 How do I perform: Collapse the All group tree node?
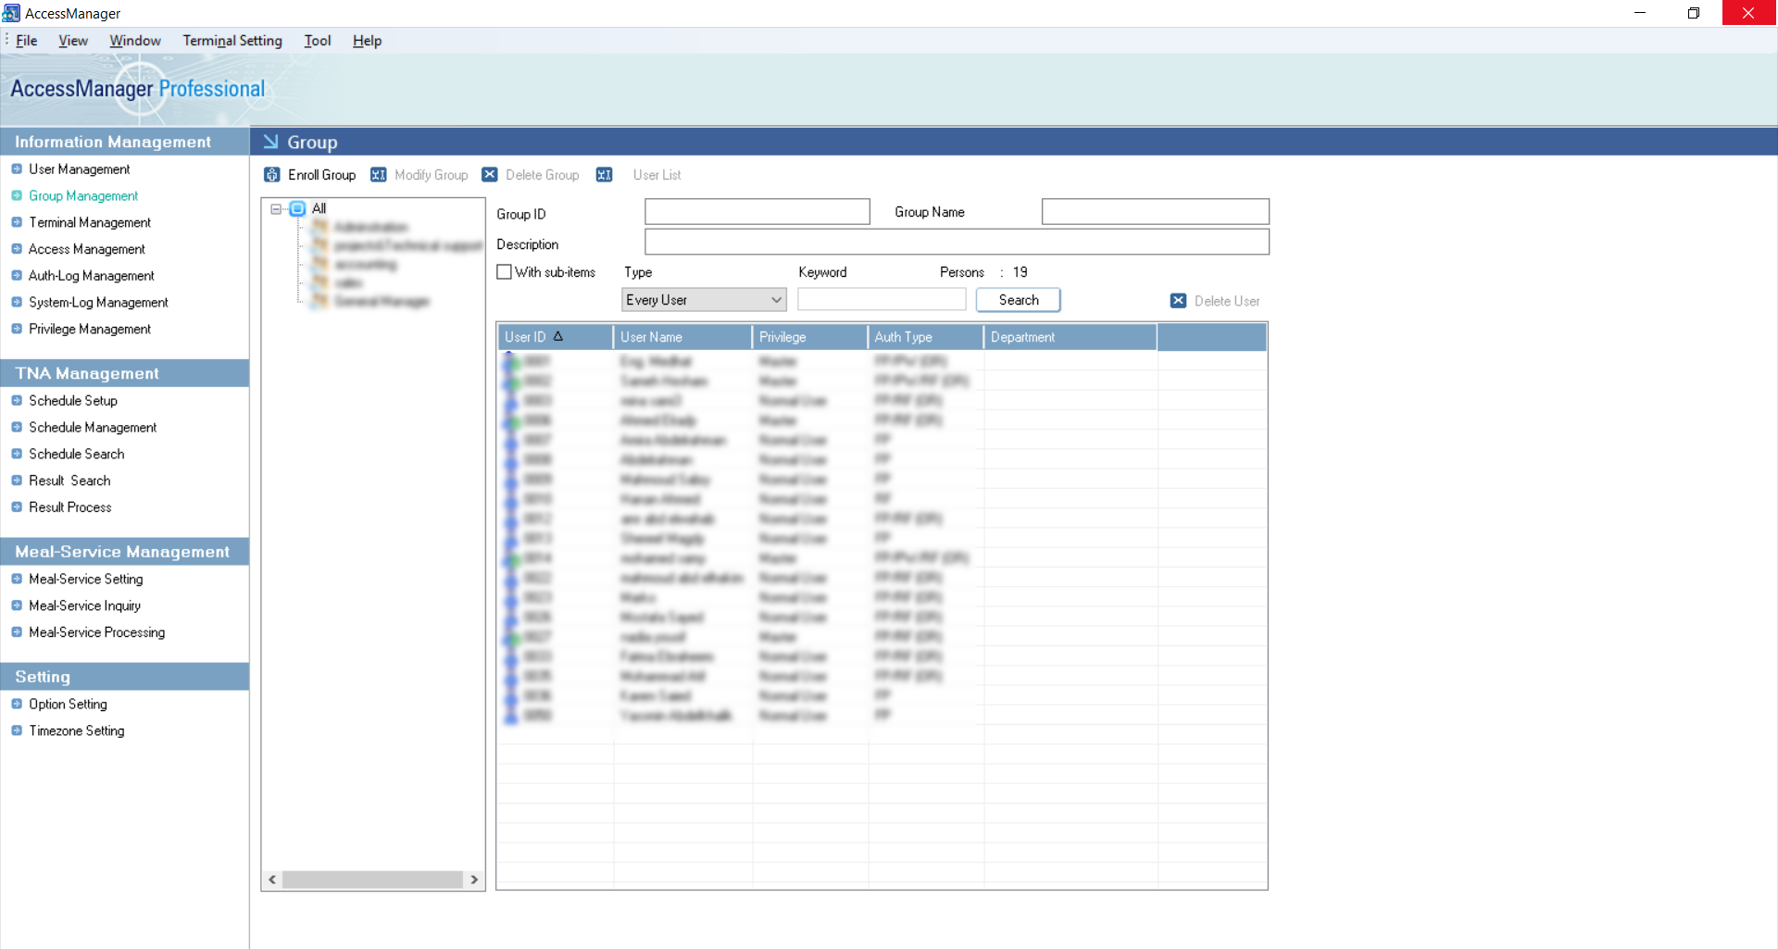coord(274,208)
